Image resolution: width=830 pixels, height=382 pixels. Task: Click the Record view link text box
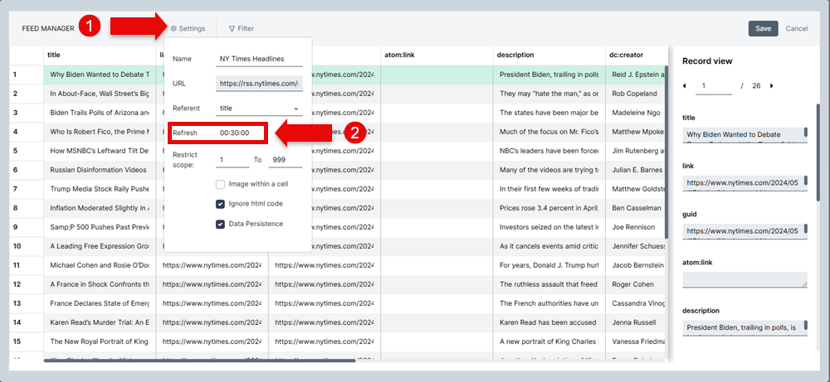coord(745,183)
